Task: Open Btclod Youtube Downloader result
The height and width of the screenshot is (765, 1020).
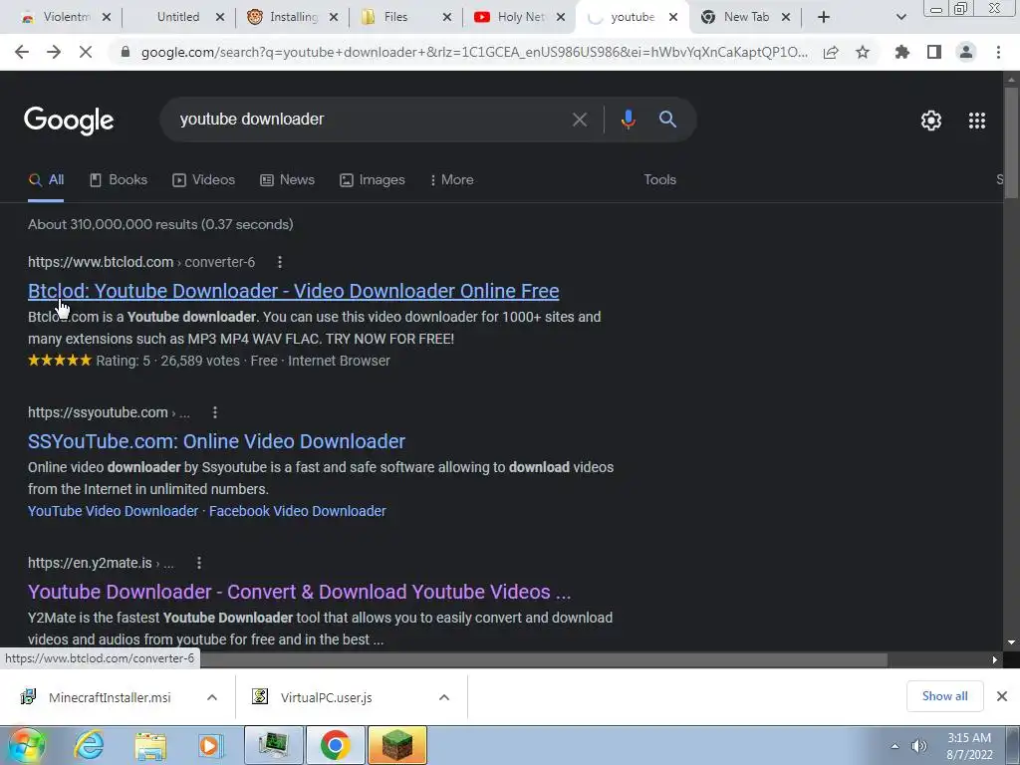Action: click(294, 291)
